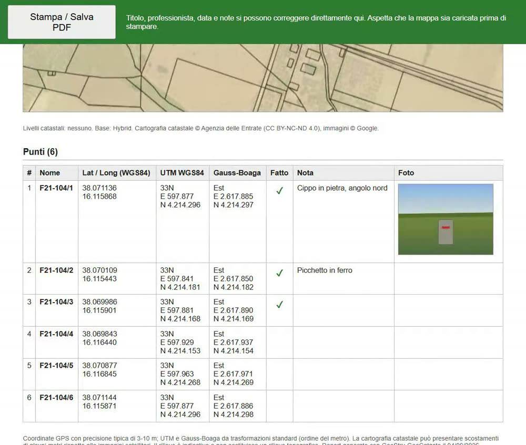The height and width of the screenshot is (445, 526).
Task: Click the Stampa / Salva PDF button
Action: click(62, 22)
